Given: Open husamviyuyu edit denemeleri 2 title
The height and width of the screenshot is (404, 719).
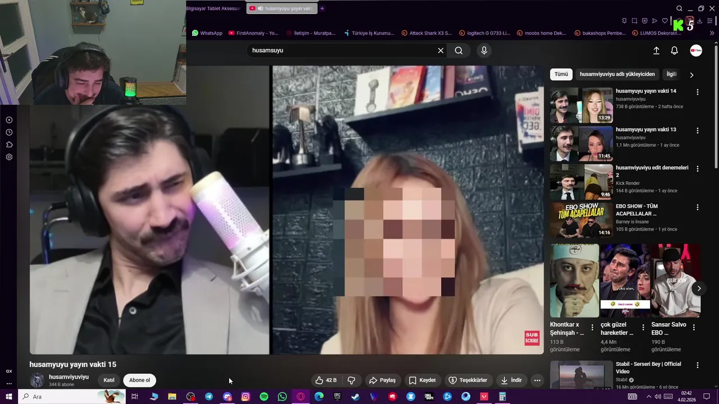Looking at the screenshot, I should (x=652, y=171).
